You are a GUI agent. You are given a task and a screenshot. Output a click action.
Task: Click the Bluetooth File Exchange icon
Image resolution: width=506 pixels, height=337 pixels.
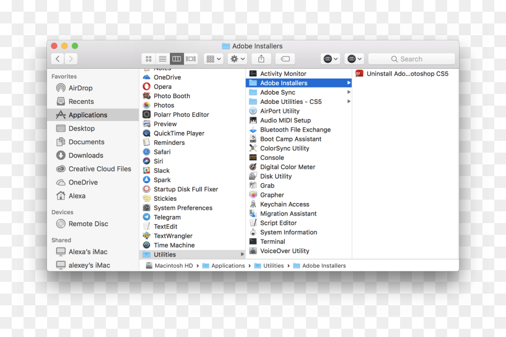tap(253, 130)
